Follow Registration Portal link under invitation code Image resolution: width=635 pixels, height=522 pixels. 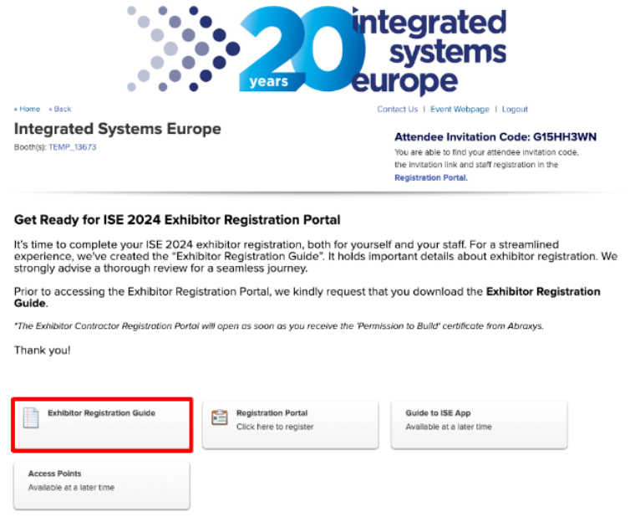430,177
